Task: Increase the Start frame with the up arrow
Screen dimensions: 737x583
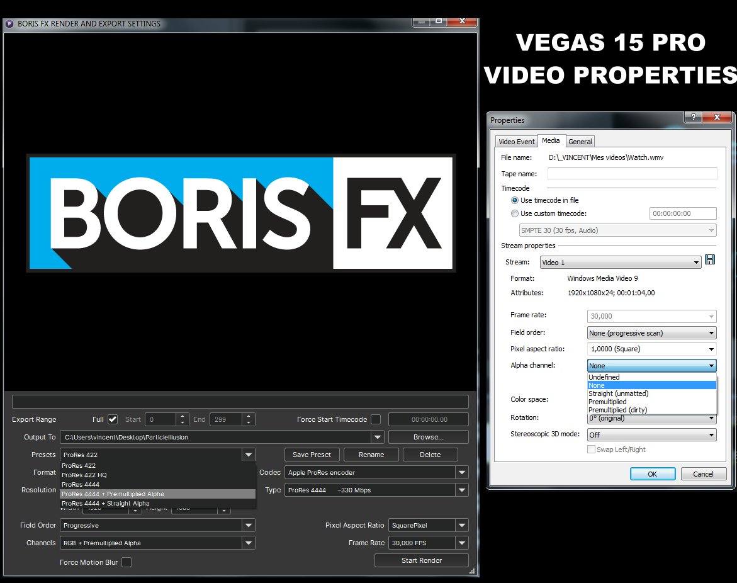Action: click(183, 416)
